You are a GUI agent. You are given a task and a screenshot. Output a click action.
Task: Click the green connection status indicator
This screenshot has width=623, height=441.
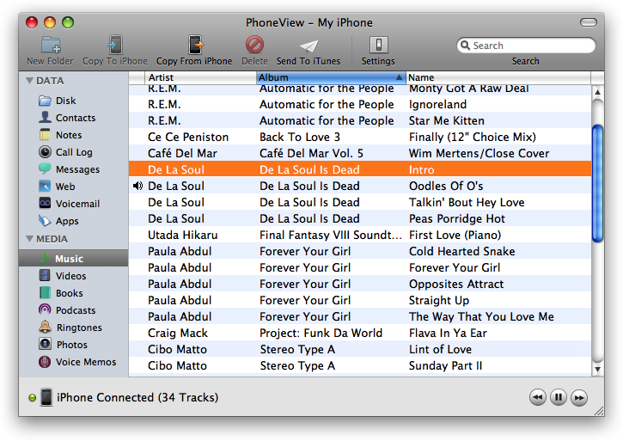[x=32, y=398]
